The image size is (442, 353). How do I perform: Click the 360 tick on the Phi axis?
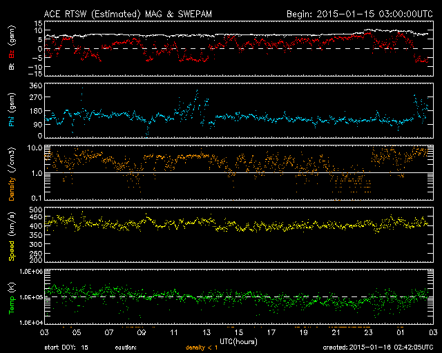35,85
